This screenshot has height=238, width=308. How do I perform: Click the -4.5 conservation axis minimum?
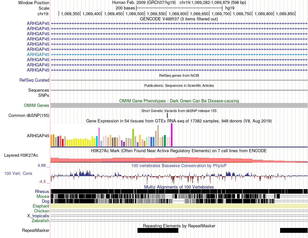42,181
